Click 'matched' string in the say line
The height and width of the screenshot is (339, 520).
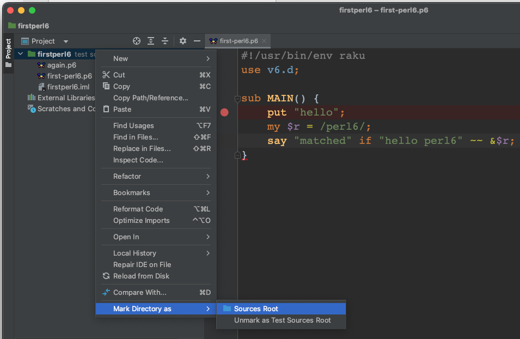pos(322,141)
